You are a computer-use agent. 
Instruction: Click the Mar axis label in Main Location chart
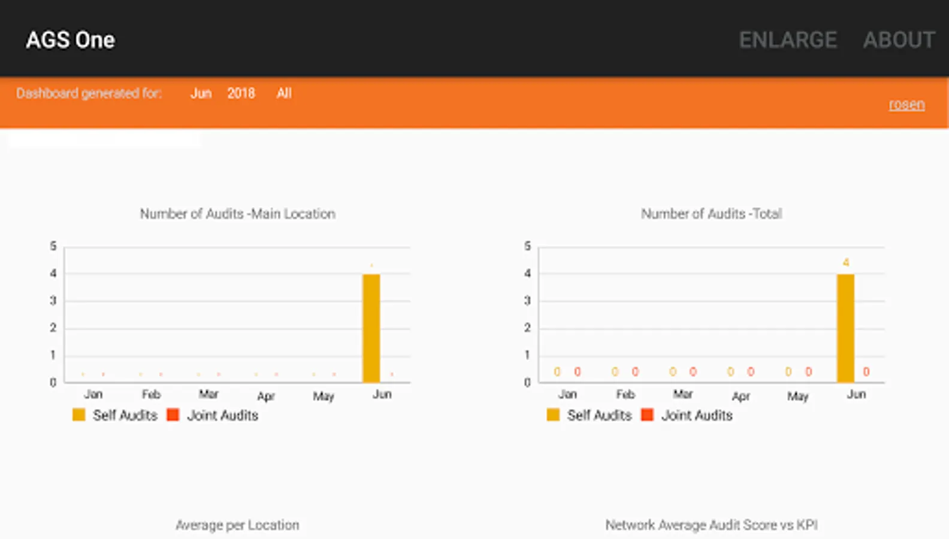pos(208,394)
